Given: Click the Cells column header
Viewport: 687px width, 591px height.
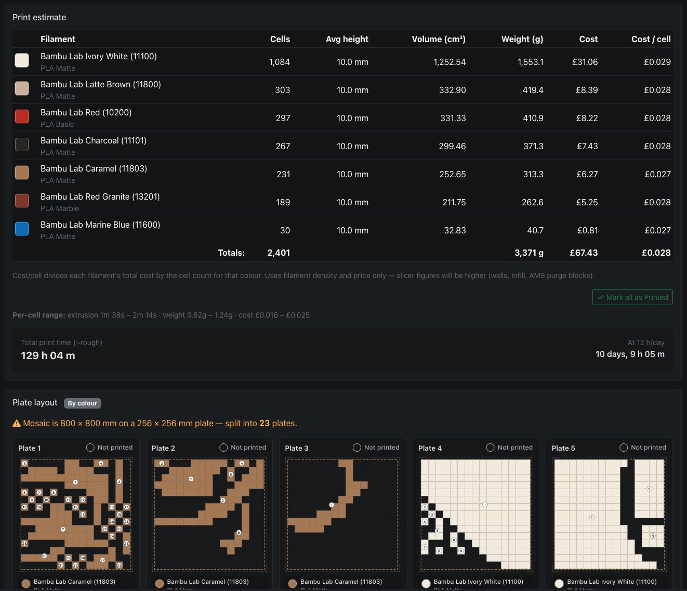Looking at the screenshot, I should pos(280,39).
